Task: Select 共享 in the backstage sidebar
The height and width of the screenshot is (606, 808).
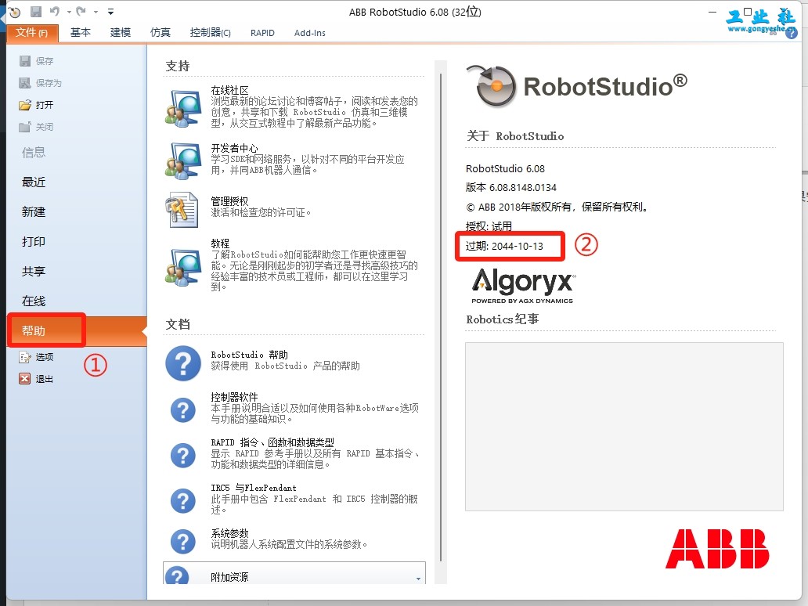Action: click(x=34, y=272)
